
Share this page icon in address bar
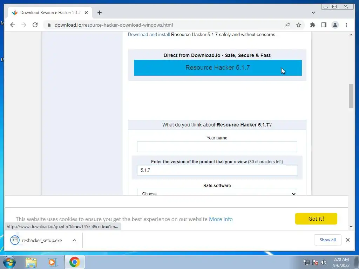tap(287, 25)
